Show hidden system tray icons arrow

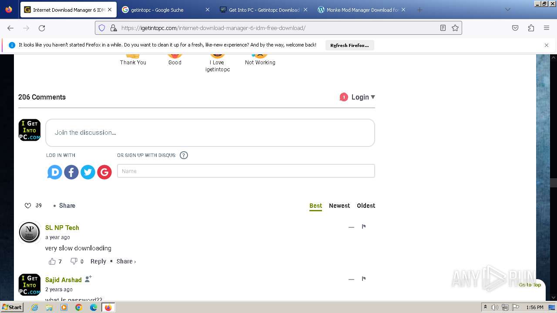(485, 307)
